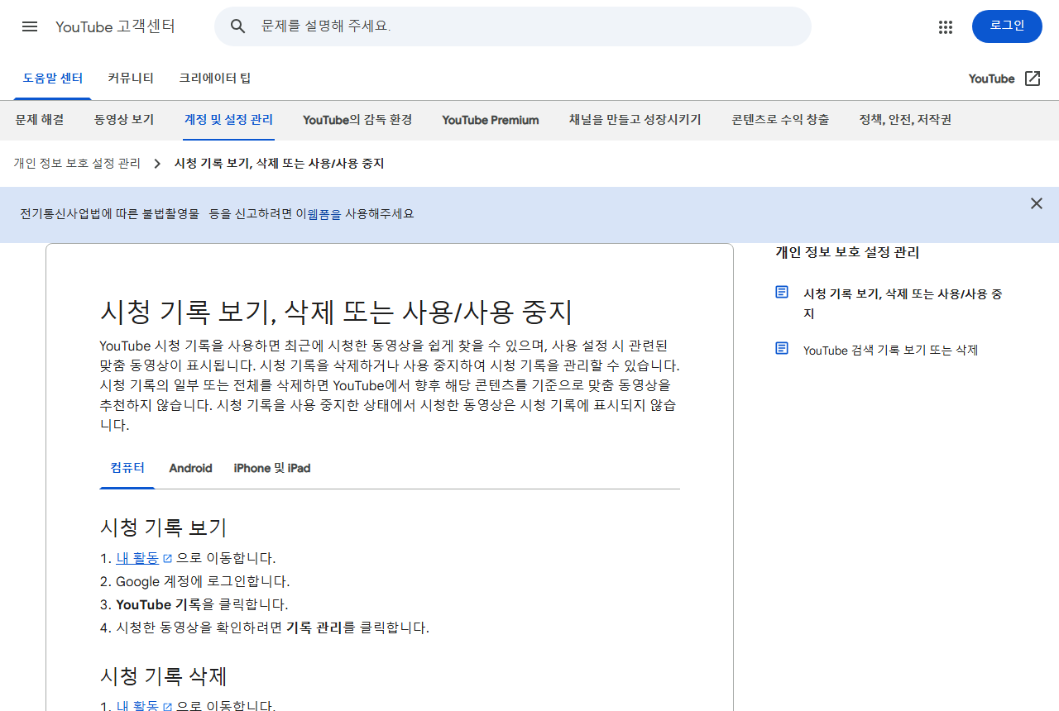Image resolution: width=1059 pixels, height=711 pixels.
Task: Click article icon beside YouTube 검색 기록 link
Action: click(782, 349)
